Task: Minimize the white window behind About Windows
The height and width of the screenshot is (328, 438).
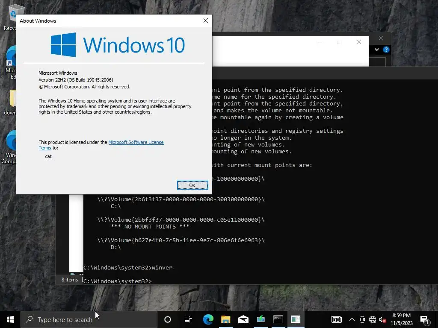Action: click(320, 42)
